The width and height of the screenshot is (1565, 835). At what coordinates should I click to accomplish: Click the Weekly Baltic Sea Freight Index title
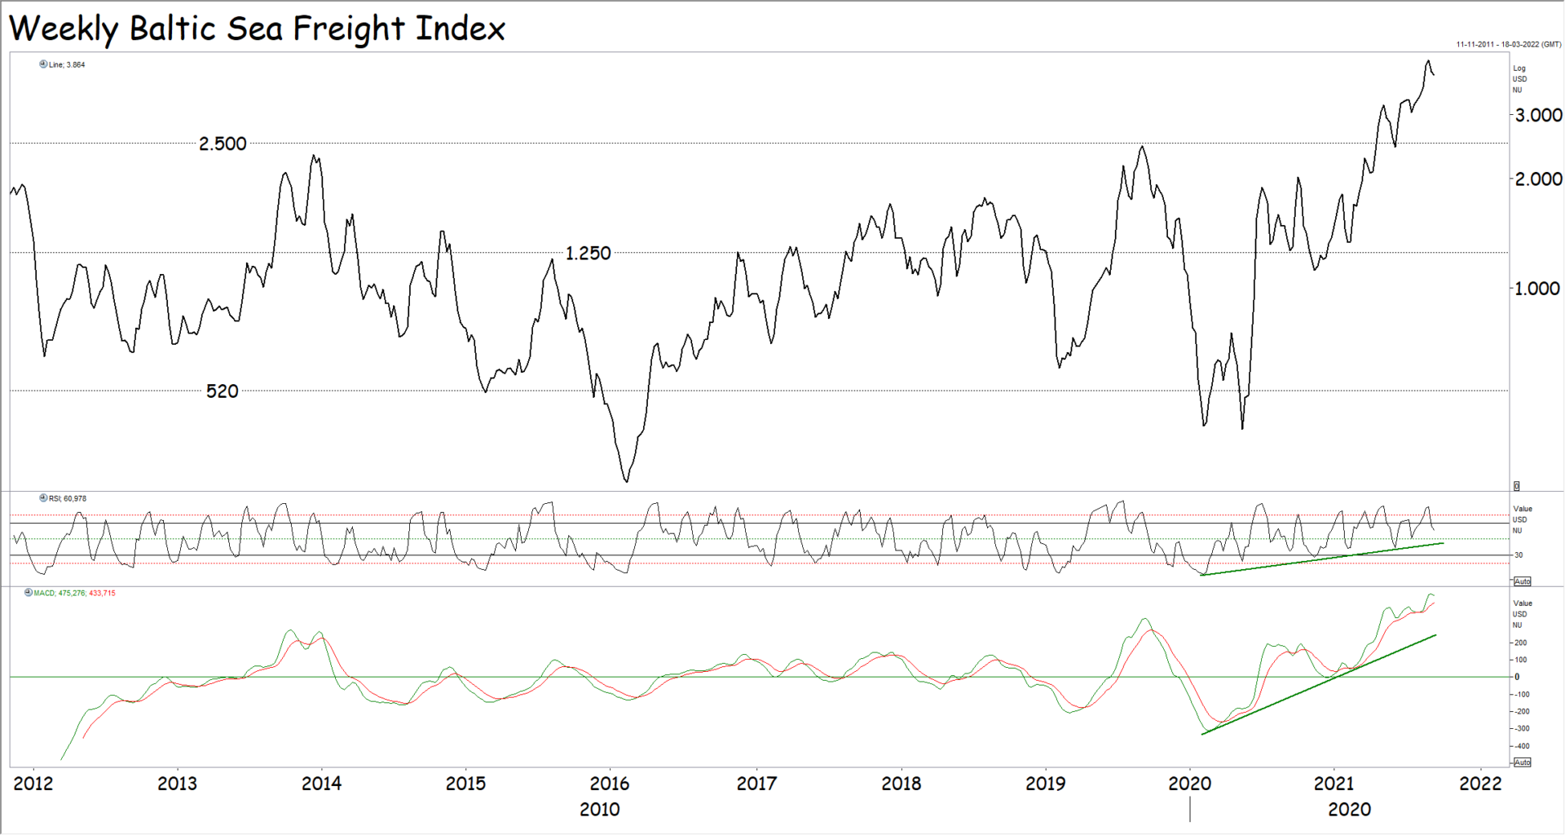[x=258, y=29]
